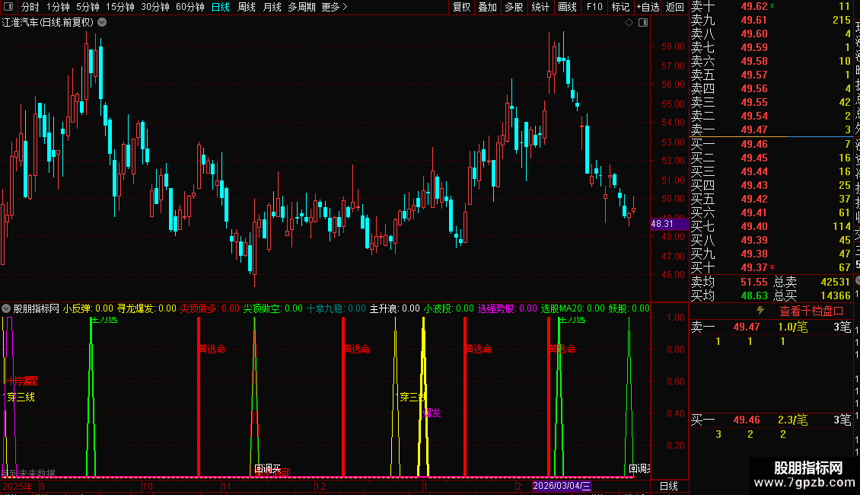Click the red down arrow at 买十
The height and width of the screenshot is (495, 860).
point(772,267)
